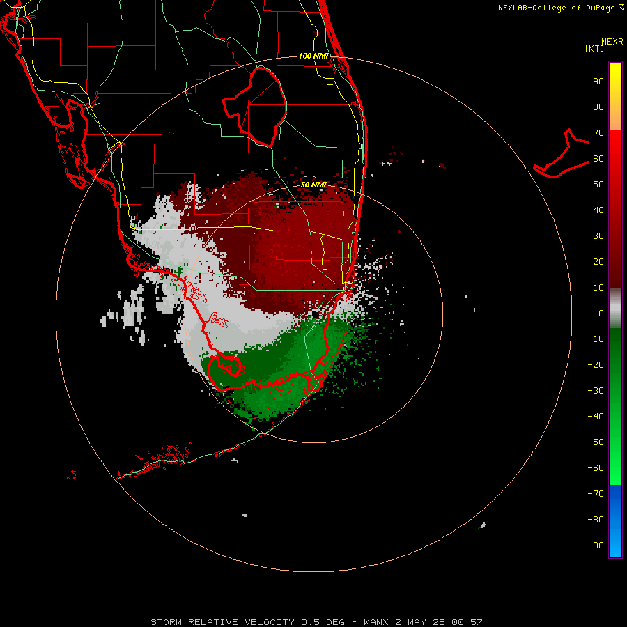Click the 20 value on the velocity scale
This screenshot has height=627, width=627.
[x=598, y=262]
